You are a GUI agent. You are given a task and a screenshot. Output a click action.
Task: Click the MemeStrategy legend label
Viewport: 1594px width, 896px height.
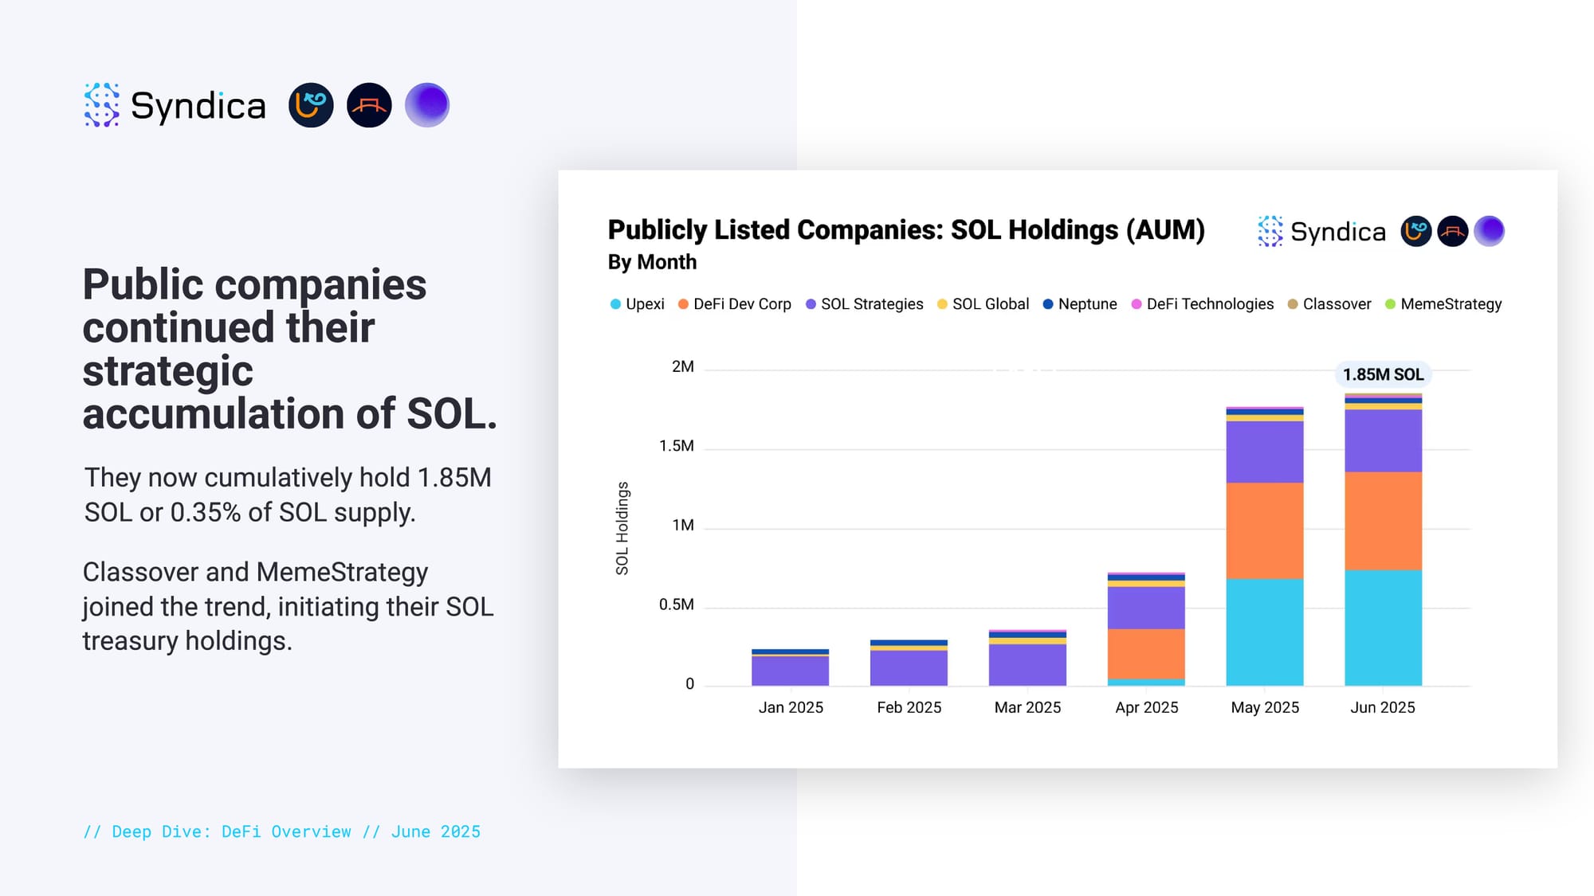[x=1451, y=304]
